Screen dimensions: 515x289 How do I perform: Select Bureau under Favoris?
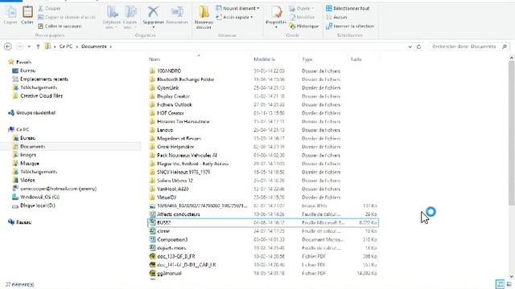24,71
